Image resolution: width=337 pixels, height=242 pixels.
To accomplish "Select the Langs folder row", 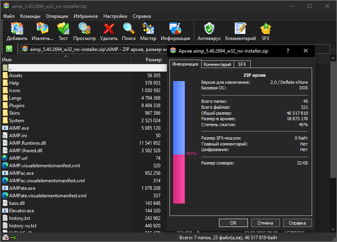I will pyautogui.click(x=85, y=98).
